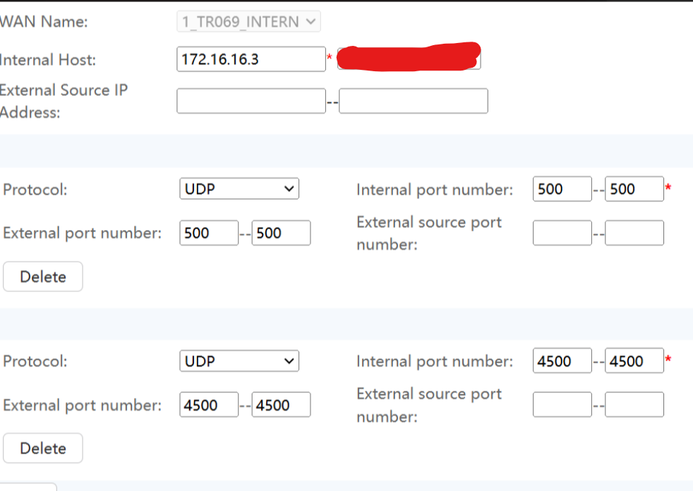Click the ending External port field showing 500

pyautogui.click(x=281, y=232)
